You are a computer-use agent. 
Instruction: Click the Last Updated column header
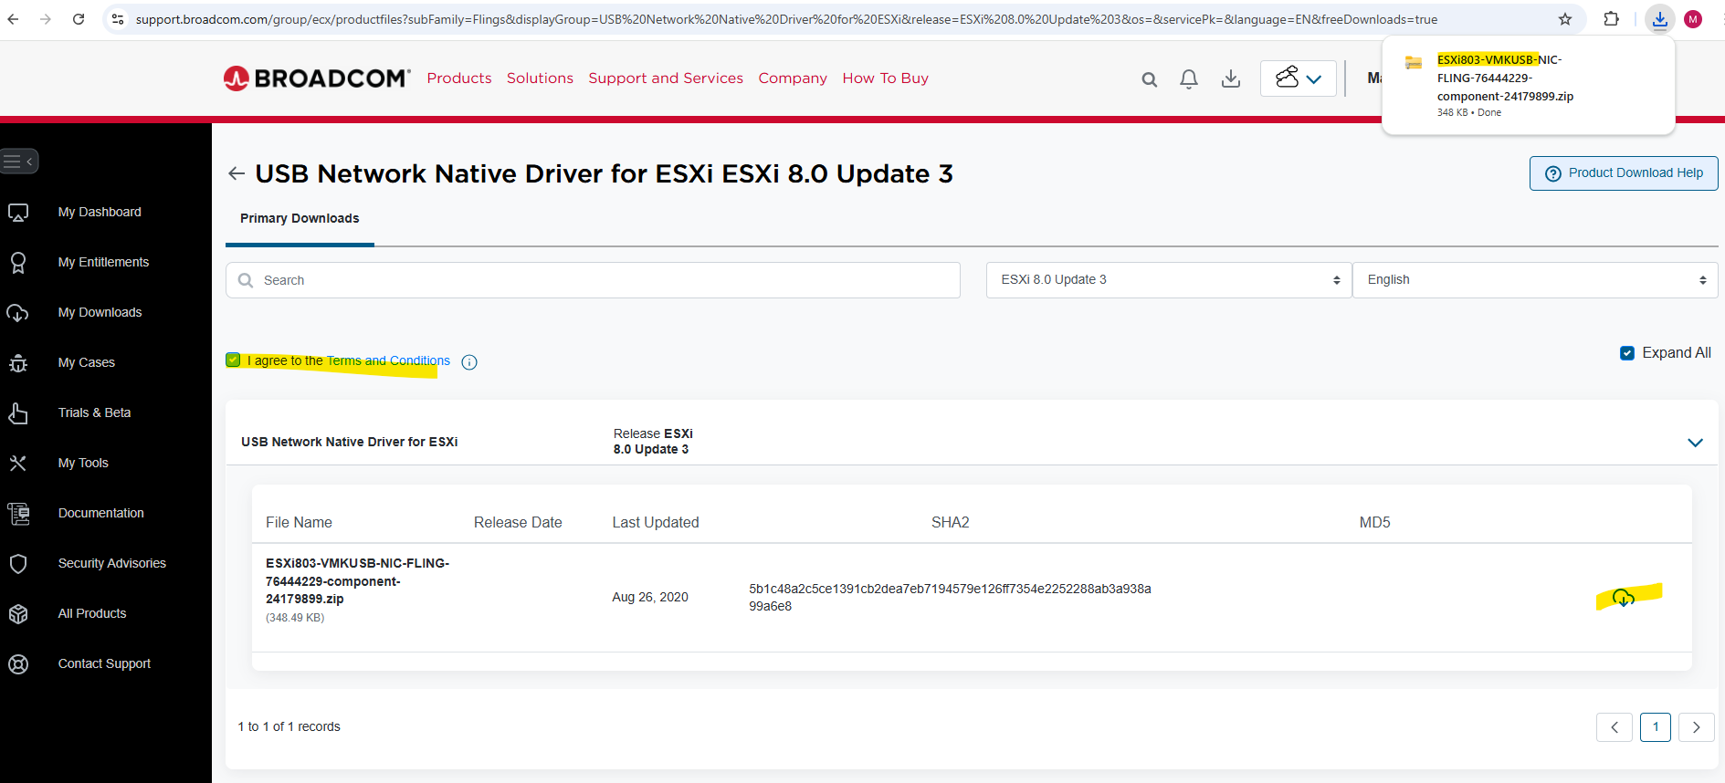click(656, 523)
